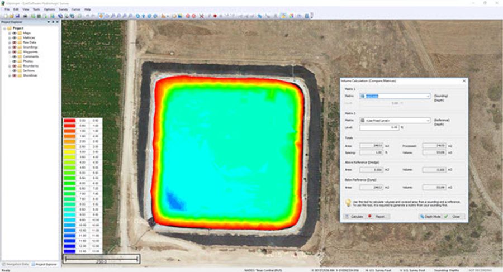Switch to the Navigation Data tab
Viewport: 503px width, 272px height.
pyautogui.click(x=15, y=264)
